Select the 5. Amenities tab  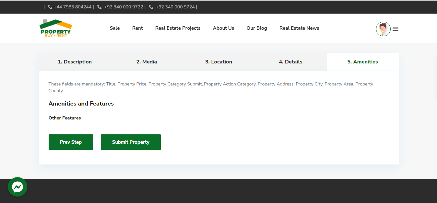click(x=363, y=62)
